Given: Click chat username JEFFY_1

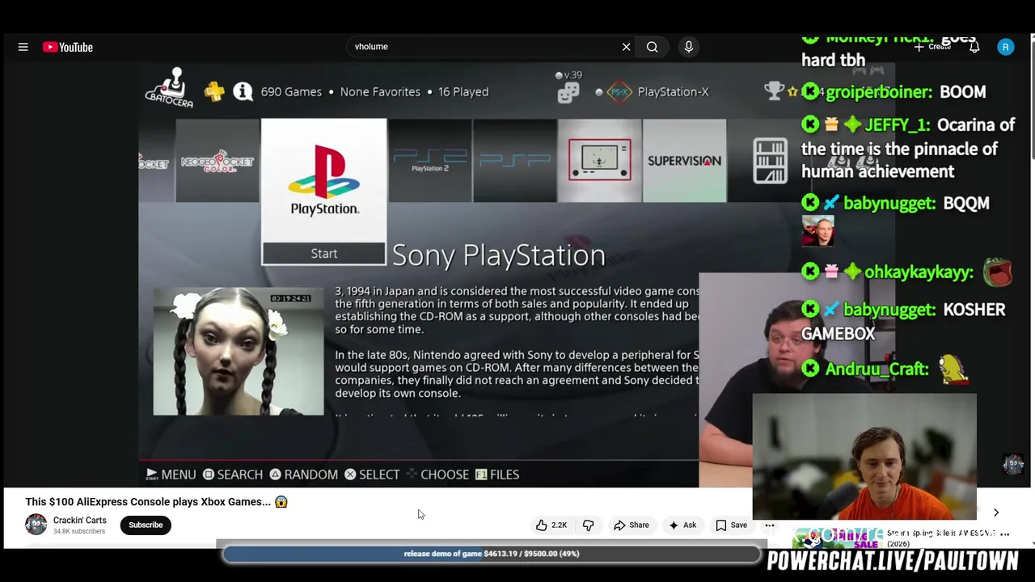Looking at the screenshot, I should (x=897, y=125).
